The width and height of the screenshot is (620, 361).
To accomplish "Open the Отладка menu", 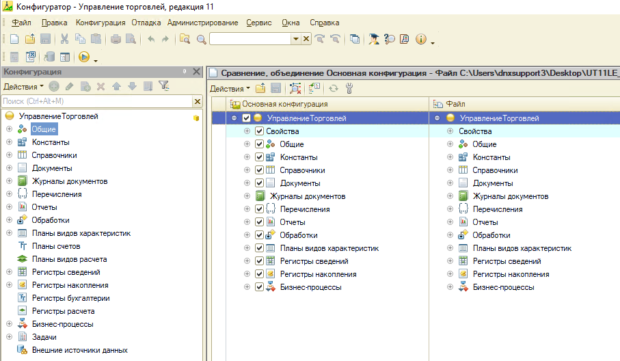I will coord(146,23).
